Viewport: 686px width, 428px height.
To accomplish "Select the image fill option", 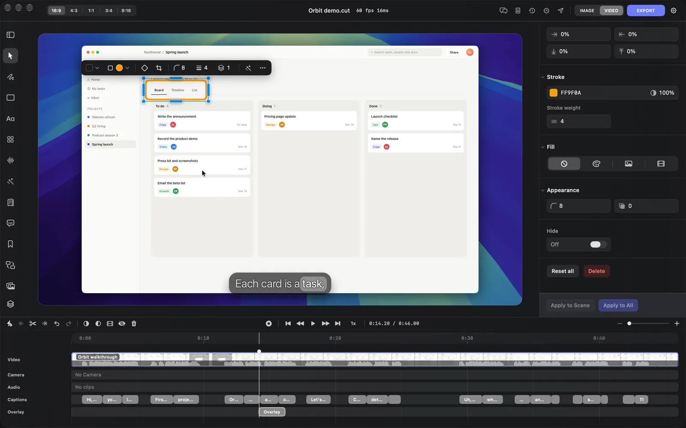I will [629, 163].
